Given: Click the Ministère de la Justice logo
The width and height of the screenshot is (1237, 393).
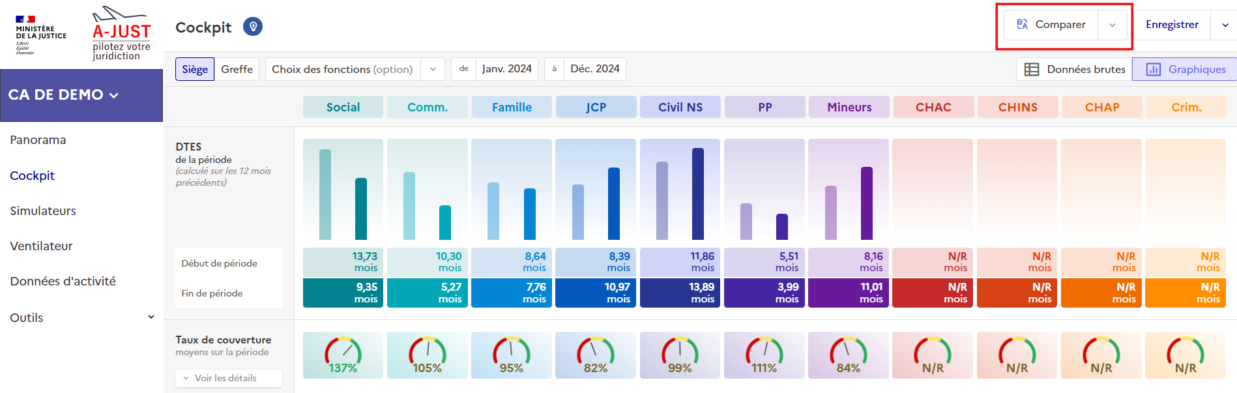Looking at the screenshot, I should click(x=40, y=35).
